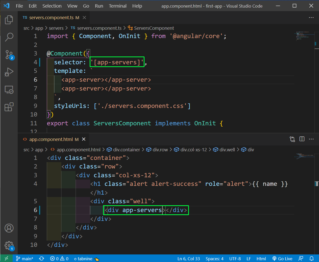The height and width of the screenshot is (262, 319).
Task: Go to line via Ln 6, Col 33
Action: click(x=189, y=258)
